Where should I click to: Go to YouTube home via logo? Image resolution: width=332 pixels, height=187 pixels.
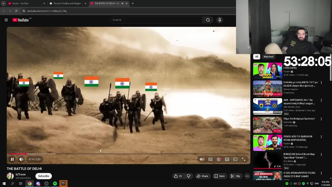coord(20,20)
